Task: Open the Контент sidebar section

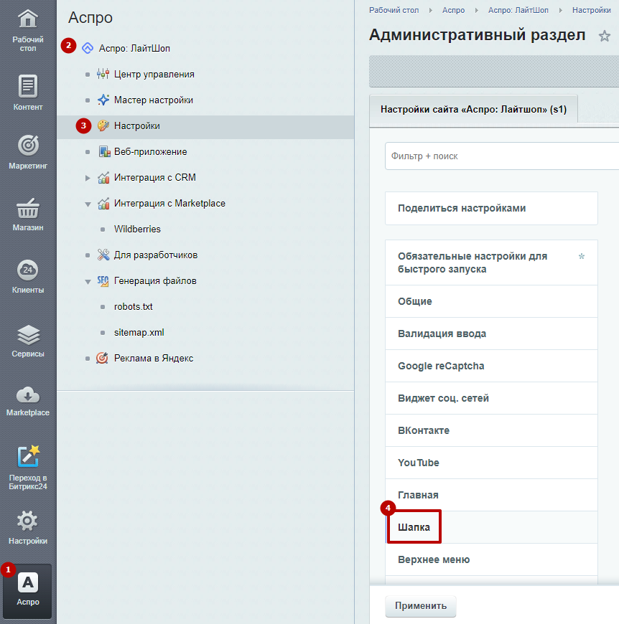Action: point(28,93)
